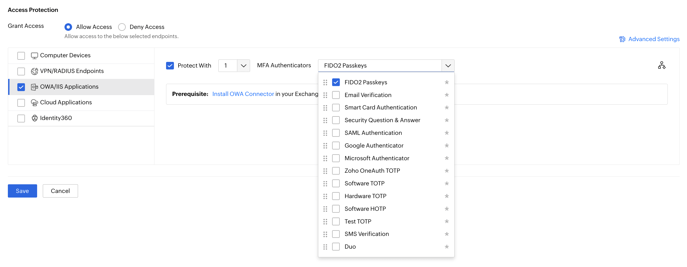687x267 pixels.
Task: Click the Computer Devices monitor icon
Action: click(34, 56)
